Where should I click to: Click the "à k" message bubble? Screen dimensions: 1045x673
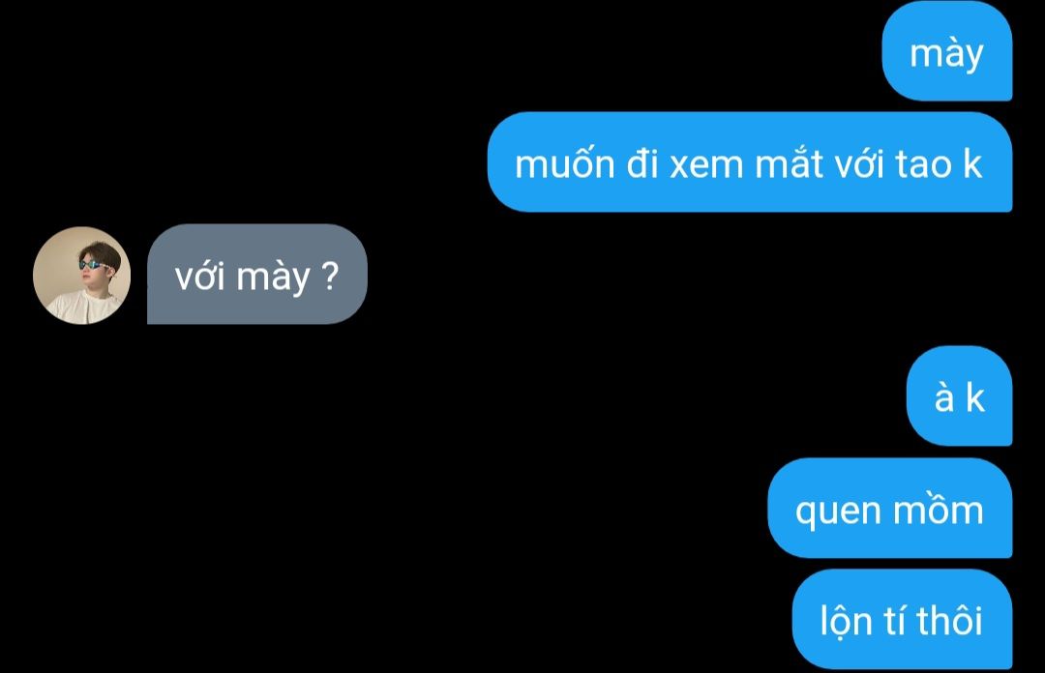click(x=960, y=395)
